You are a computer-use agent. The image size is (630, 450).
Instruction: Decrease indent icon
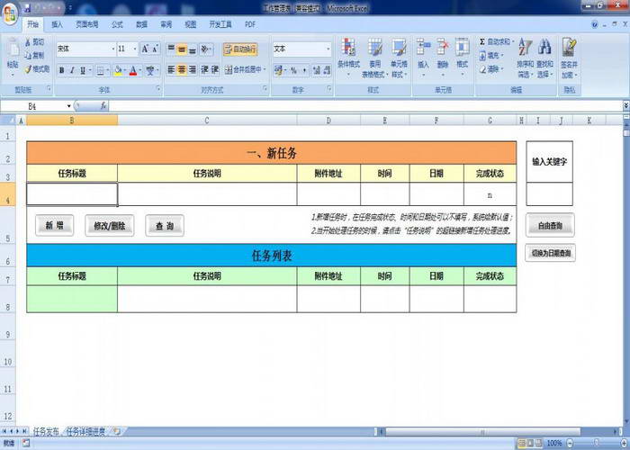204,70
